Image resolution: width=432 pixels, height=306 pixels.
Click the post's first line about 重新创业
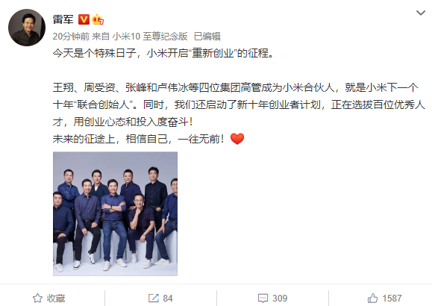(163, 53)
